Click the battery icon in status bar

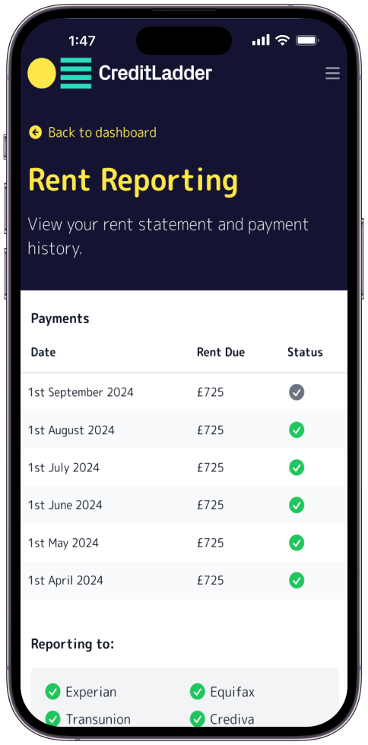coord(307,40)
